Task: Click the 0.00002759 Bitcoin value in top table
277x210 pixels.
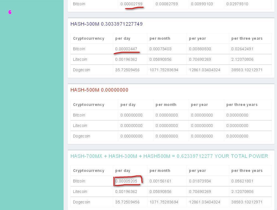Action: [131, 4]
